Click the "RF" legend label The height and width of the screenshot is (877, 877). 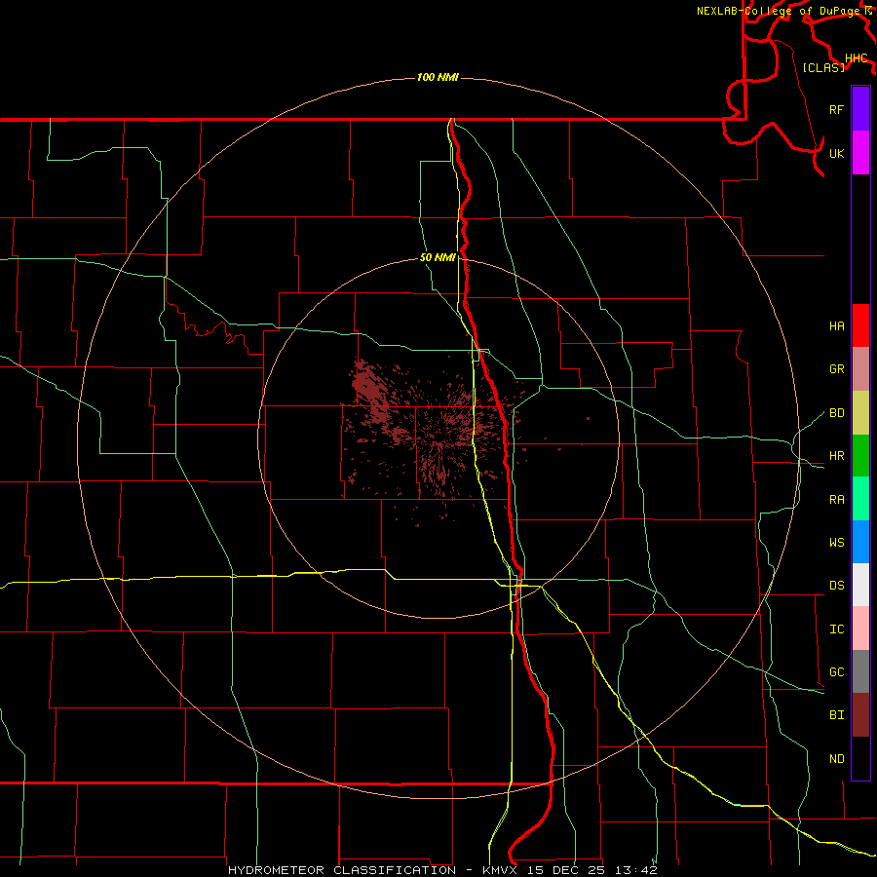[837, 109]
